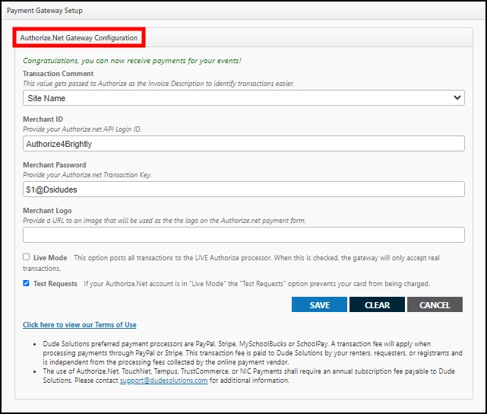
Task: Open the Terms of Use link
Action: 80,325
